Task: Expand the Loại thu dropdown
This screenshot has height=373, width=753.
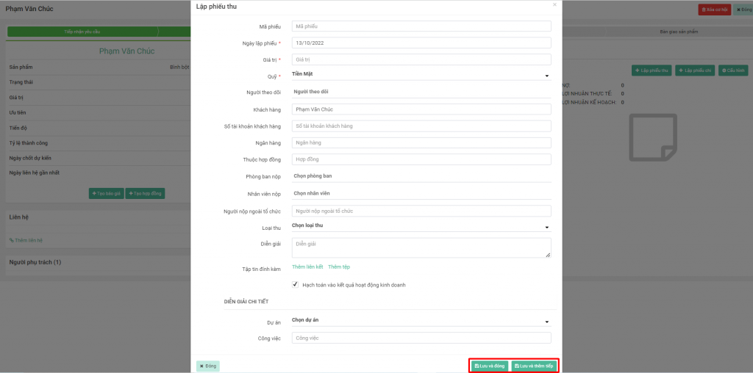Action: pos(421,226)
